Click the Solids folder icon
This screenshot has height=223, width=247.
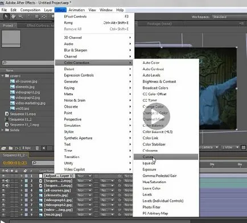[x=7, y=130]
